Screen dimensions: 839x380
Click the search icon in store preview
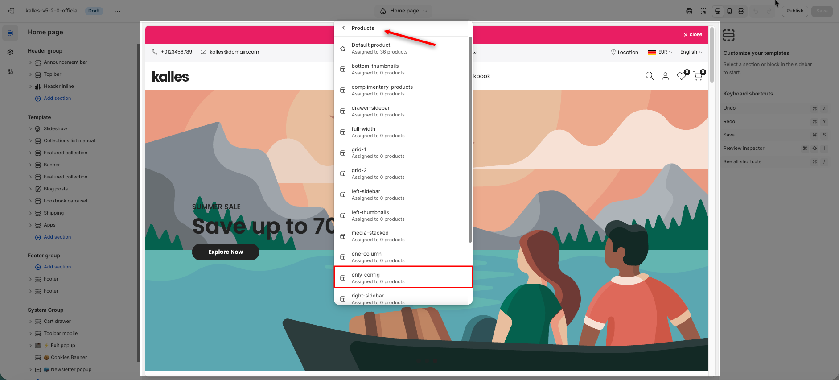point(650,76)
